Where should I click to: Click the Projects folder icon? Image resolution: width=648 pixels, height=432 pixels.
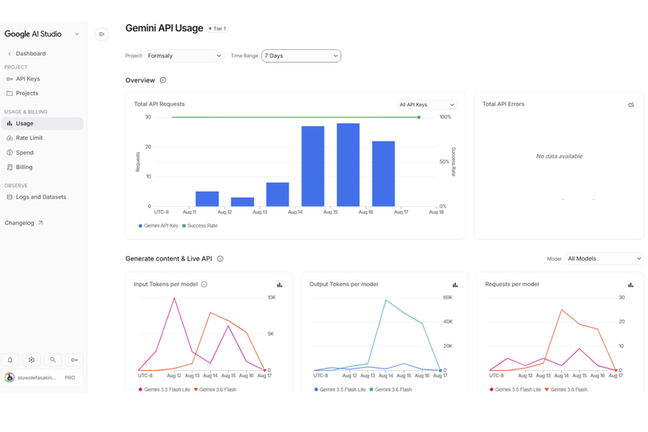(x=10, y=93)
